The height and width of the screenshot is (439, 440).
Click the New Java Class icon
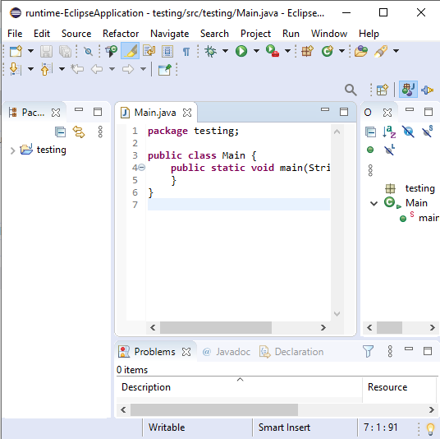click(328, 51)
